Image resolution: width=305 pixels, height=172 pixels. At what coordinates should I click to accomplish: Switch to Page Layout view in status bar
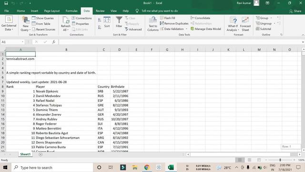pyautogui.click(x=249, y=160)
